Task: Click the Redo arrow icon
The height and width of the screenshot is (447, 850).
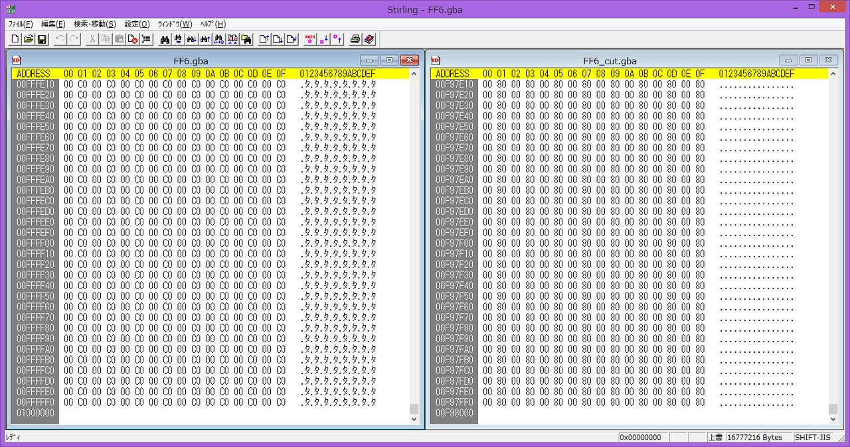Action: [74, 39]
